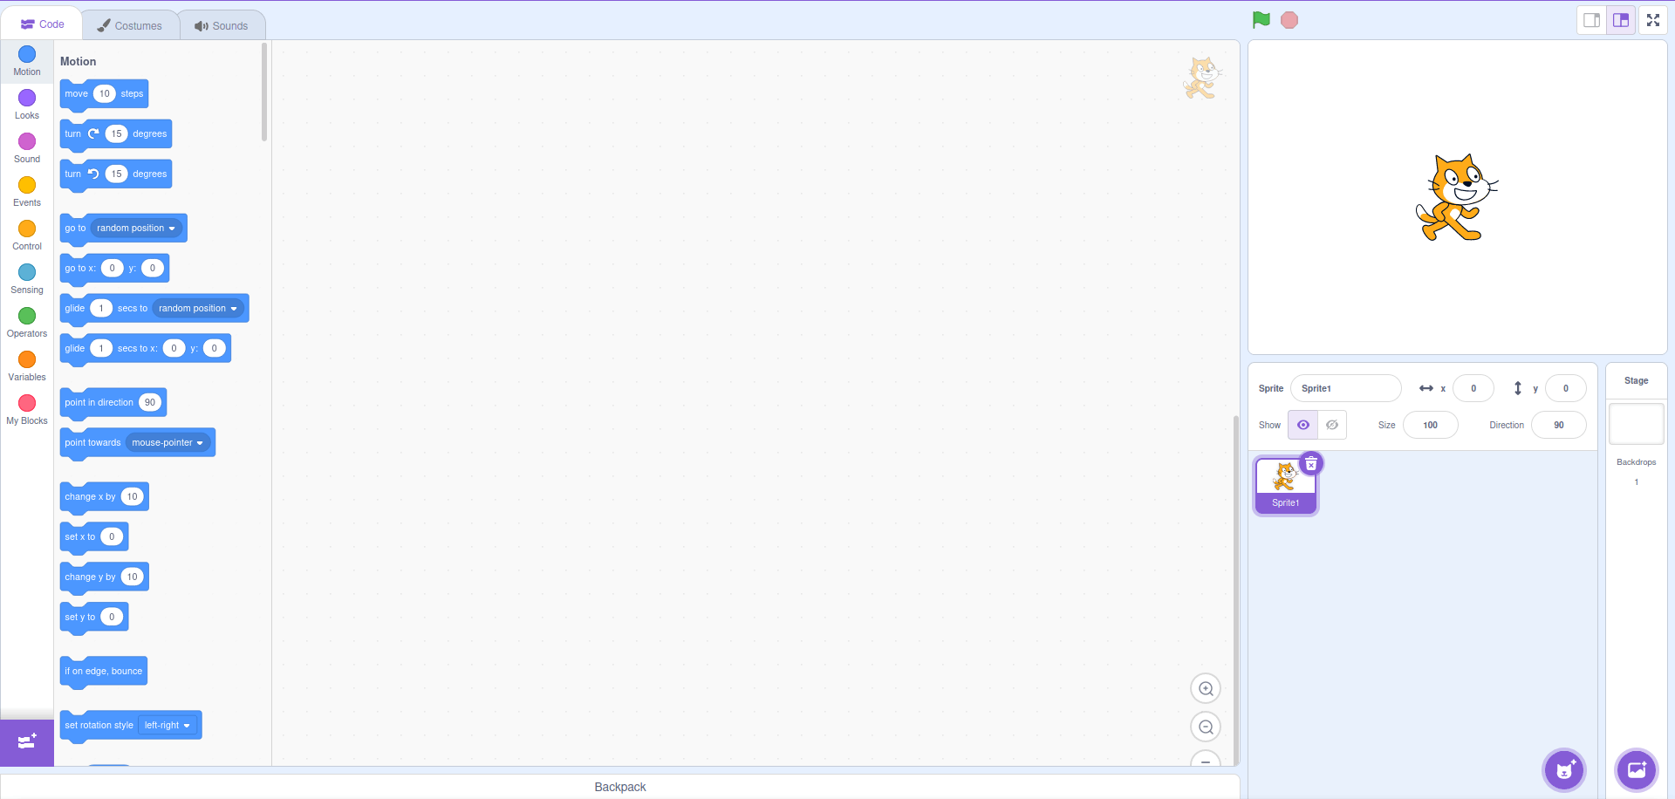
Task: Hide the sprite using the crossed-eye icon
Action: [x=1332, y=425]
